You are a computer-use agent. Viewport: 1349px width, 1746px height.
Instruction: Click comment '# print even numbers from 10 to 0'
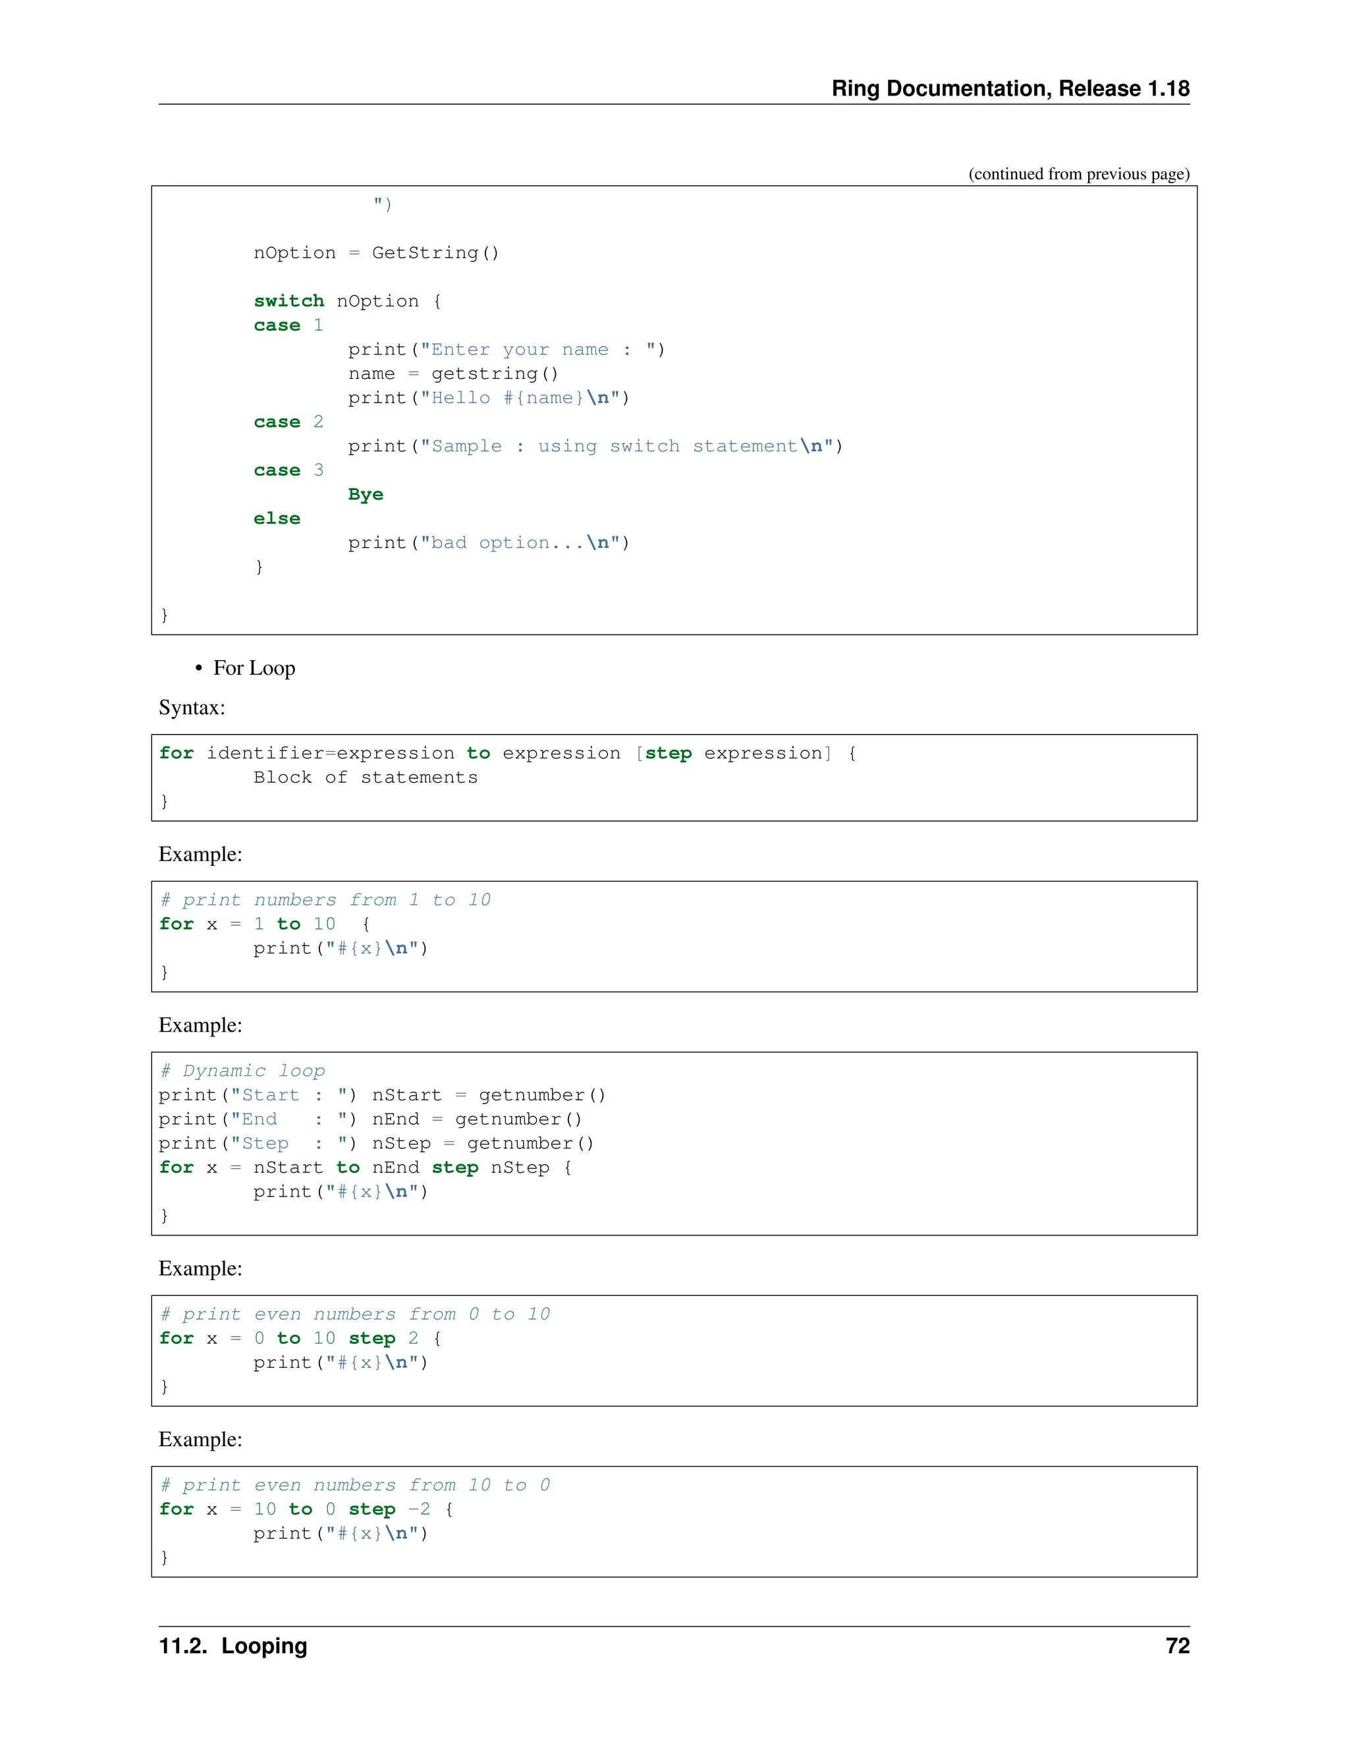click(x=355, y=1485)
